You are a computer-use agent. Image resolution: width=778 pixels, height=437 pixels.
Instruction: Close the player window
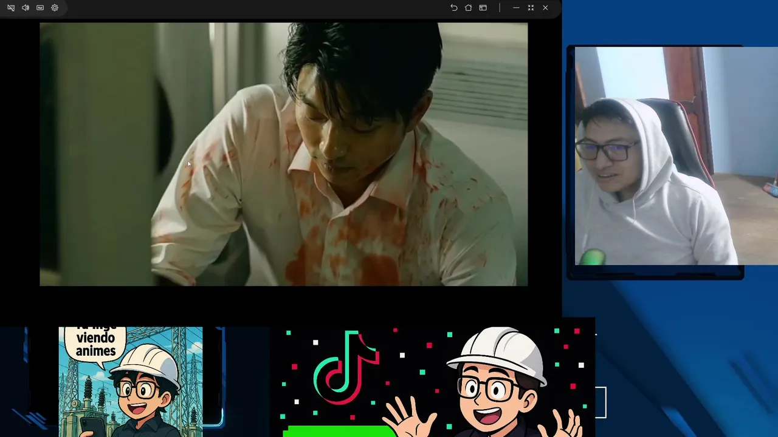(545, 8)
